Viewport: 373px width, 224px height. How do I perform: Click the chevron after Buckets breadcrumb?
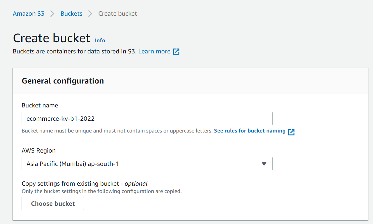coord(90,13)
